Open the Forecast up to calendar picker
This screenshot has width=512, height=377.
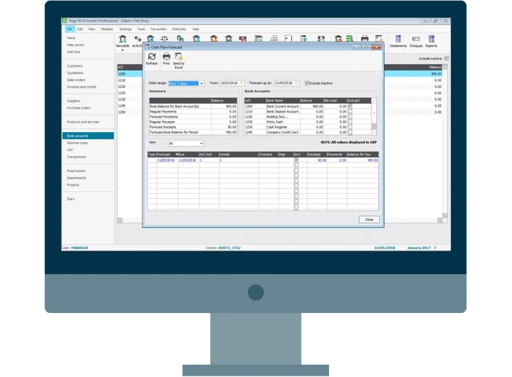[x=297, y=83]
